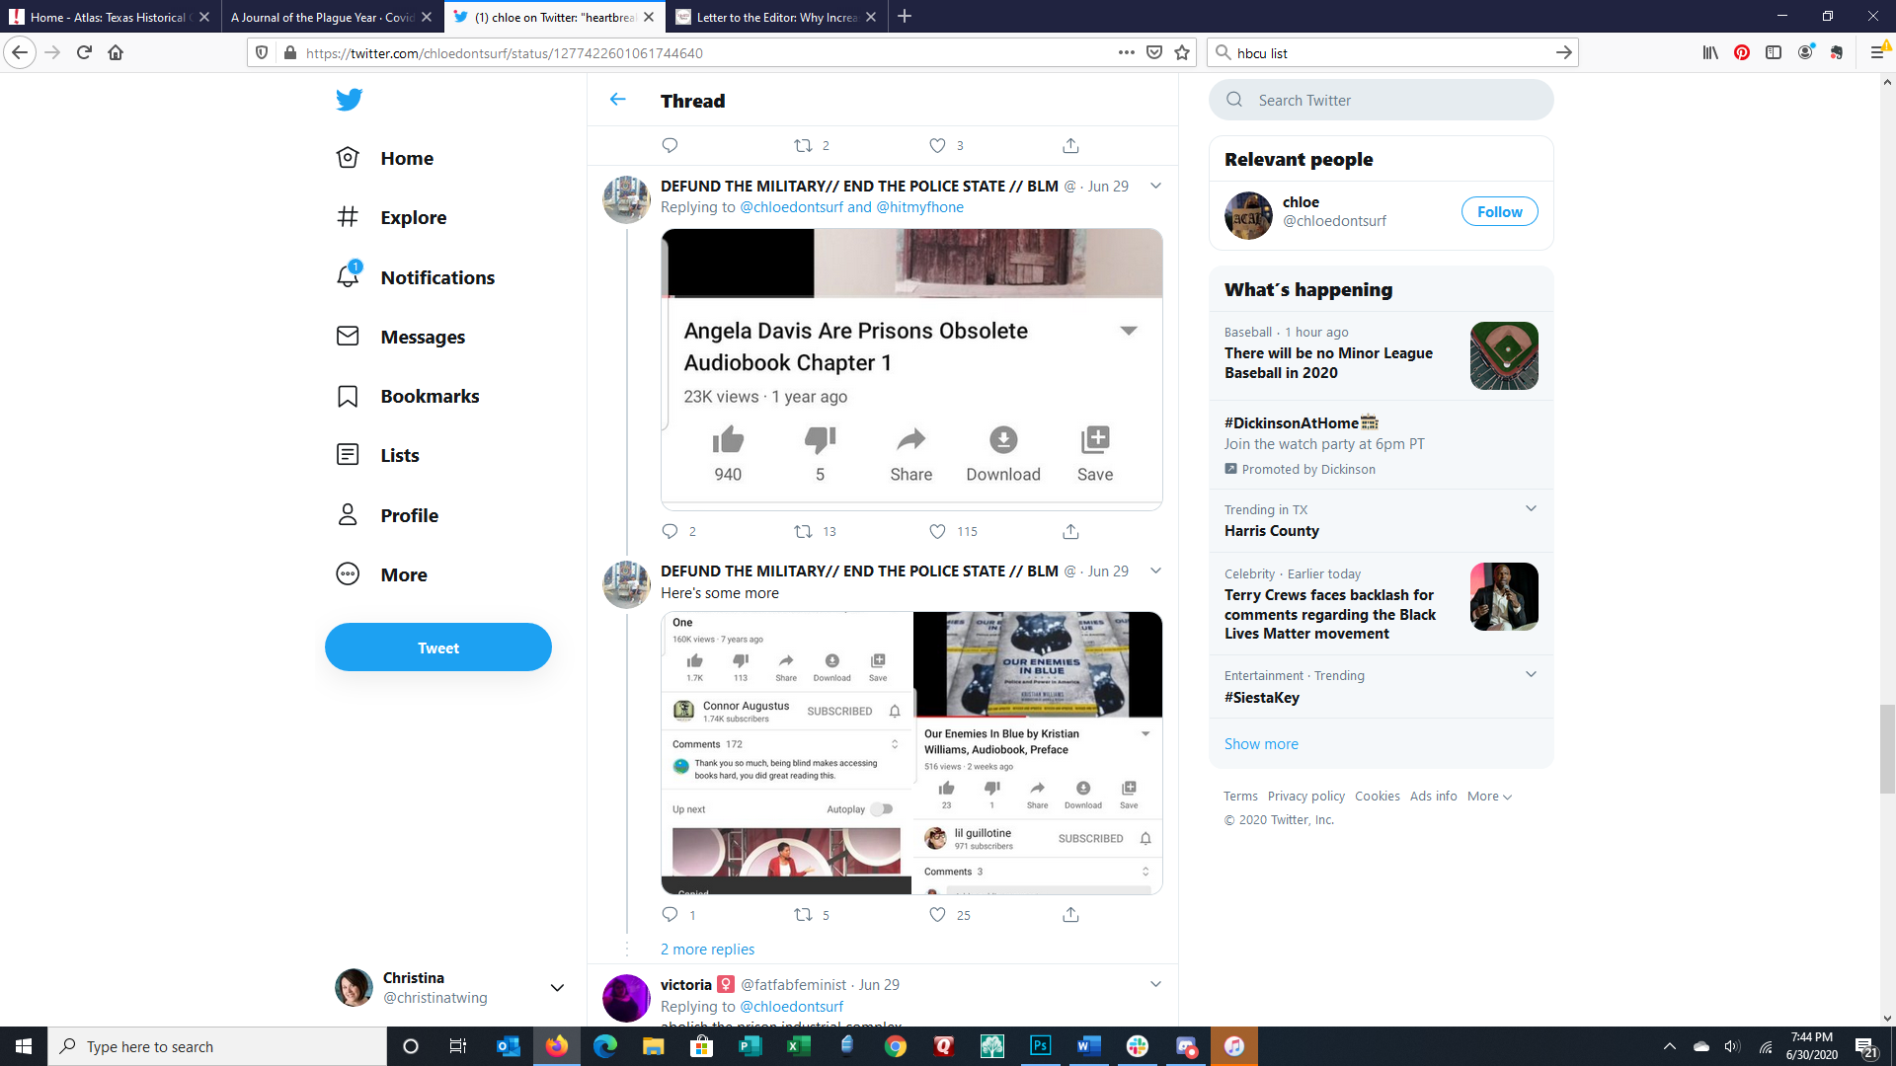This screenshot has height=1066, width=1896.
Task: Click the Search Twitter field
Action: 1381,100
